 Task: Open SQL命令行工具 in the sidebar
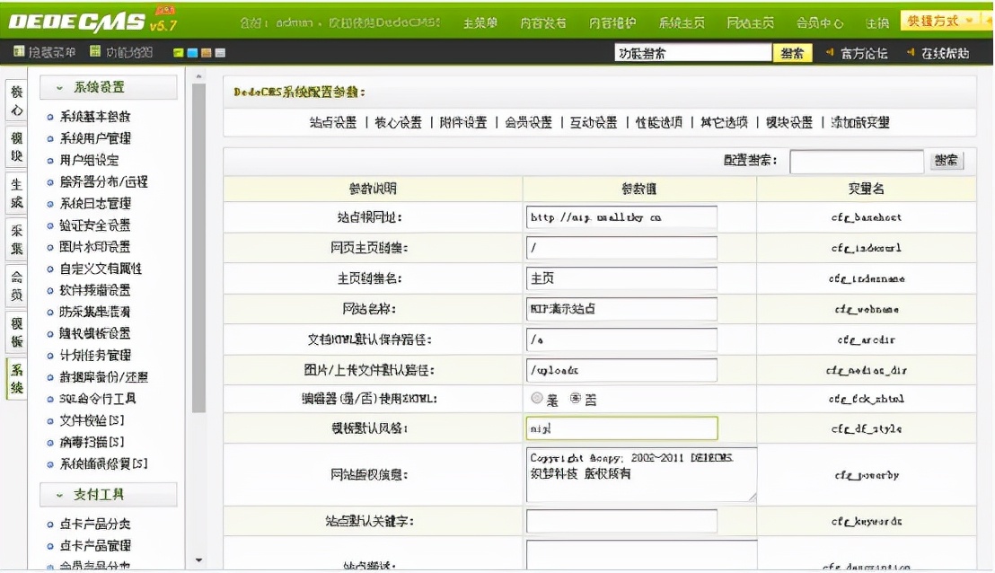coord(97,399)
